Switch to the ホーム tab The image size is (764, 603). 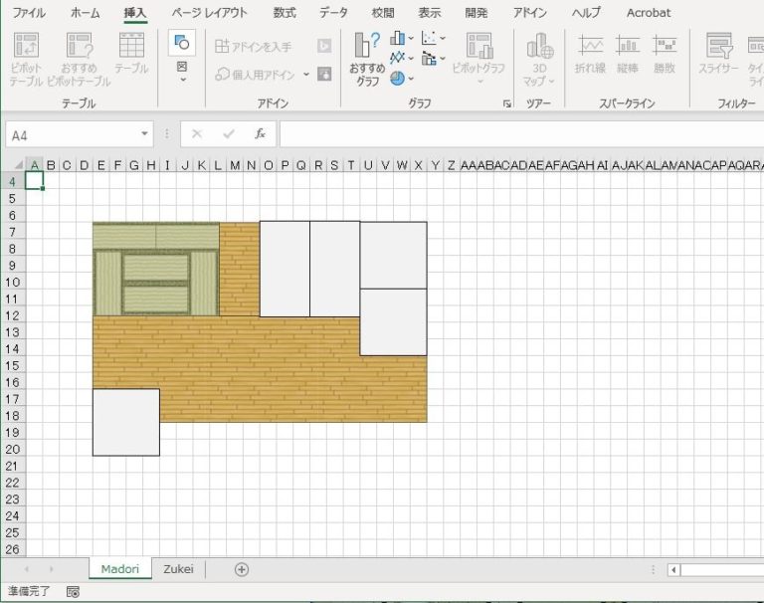(x=85, y=13)
